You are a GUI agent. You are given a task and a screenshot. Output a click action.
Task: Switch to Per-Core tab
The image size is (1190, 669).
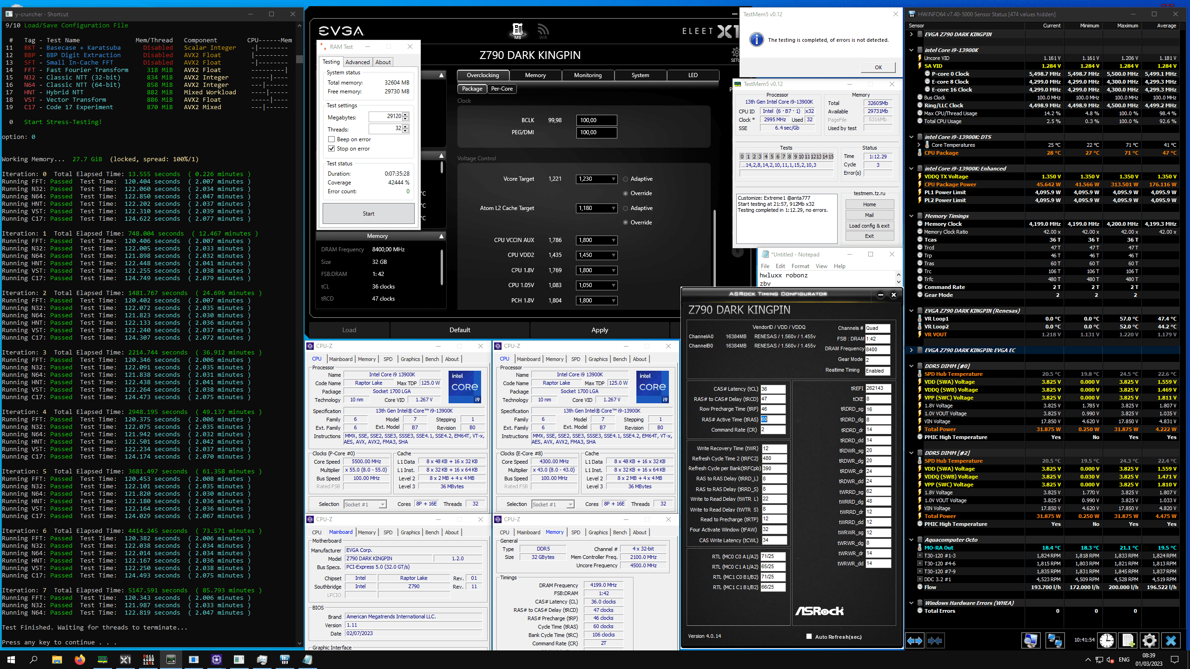[502, 89]
